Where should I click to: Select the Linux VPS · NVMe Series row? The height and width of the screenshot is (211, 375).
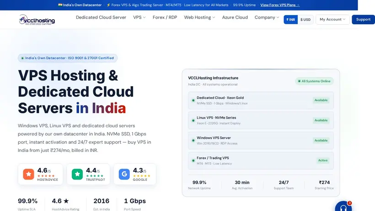coord(261,120)
